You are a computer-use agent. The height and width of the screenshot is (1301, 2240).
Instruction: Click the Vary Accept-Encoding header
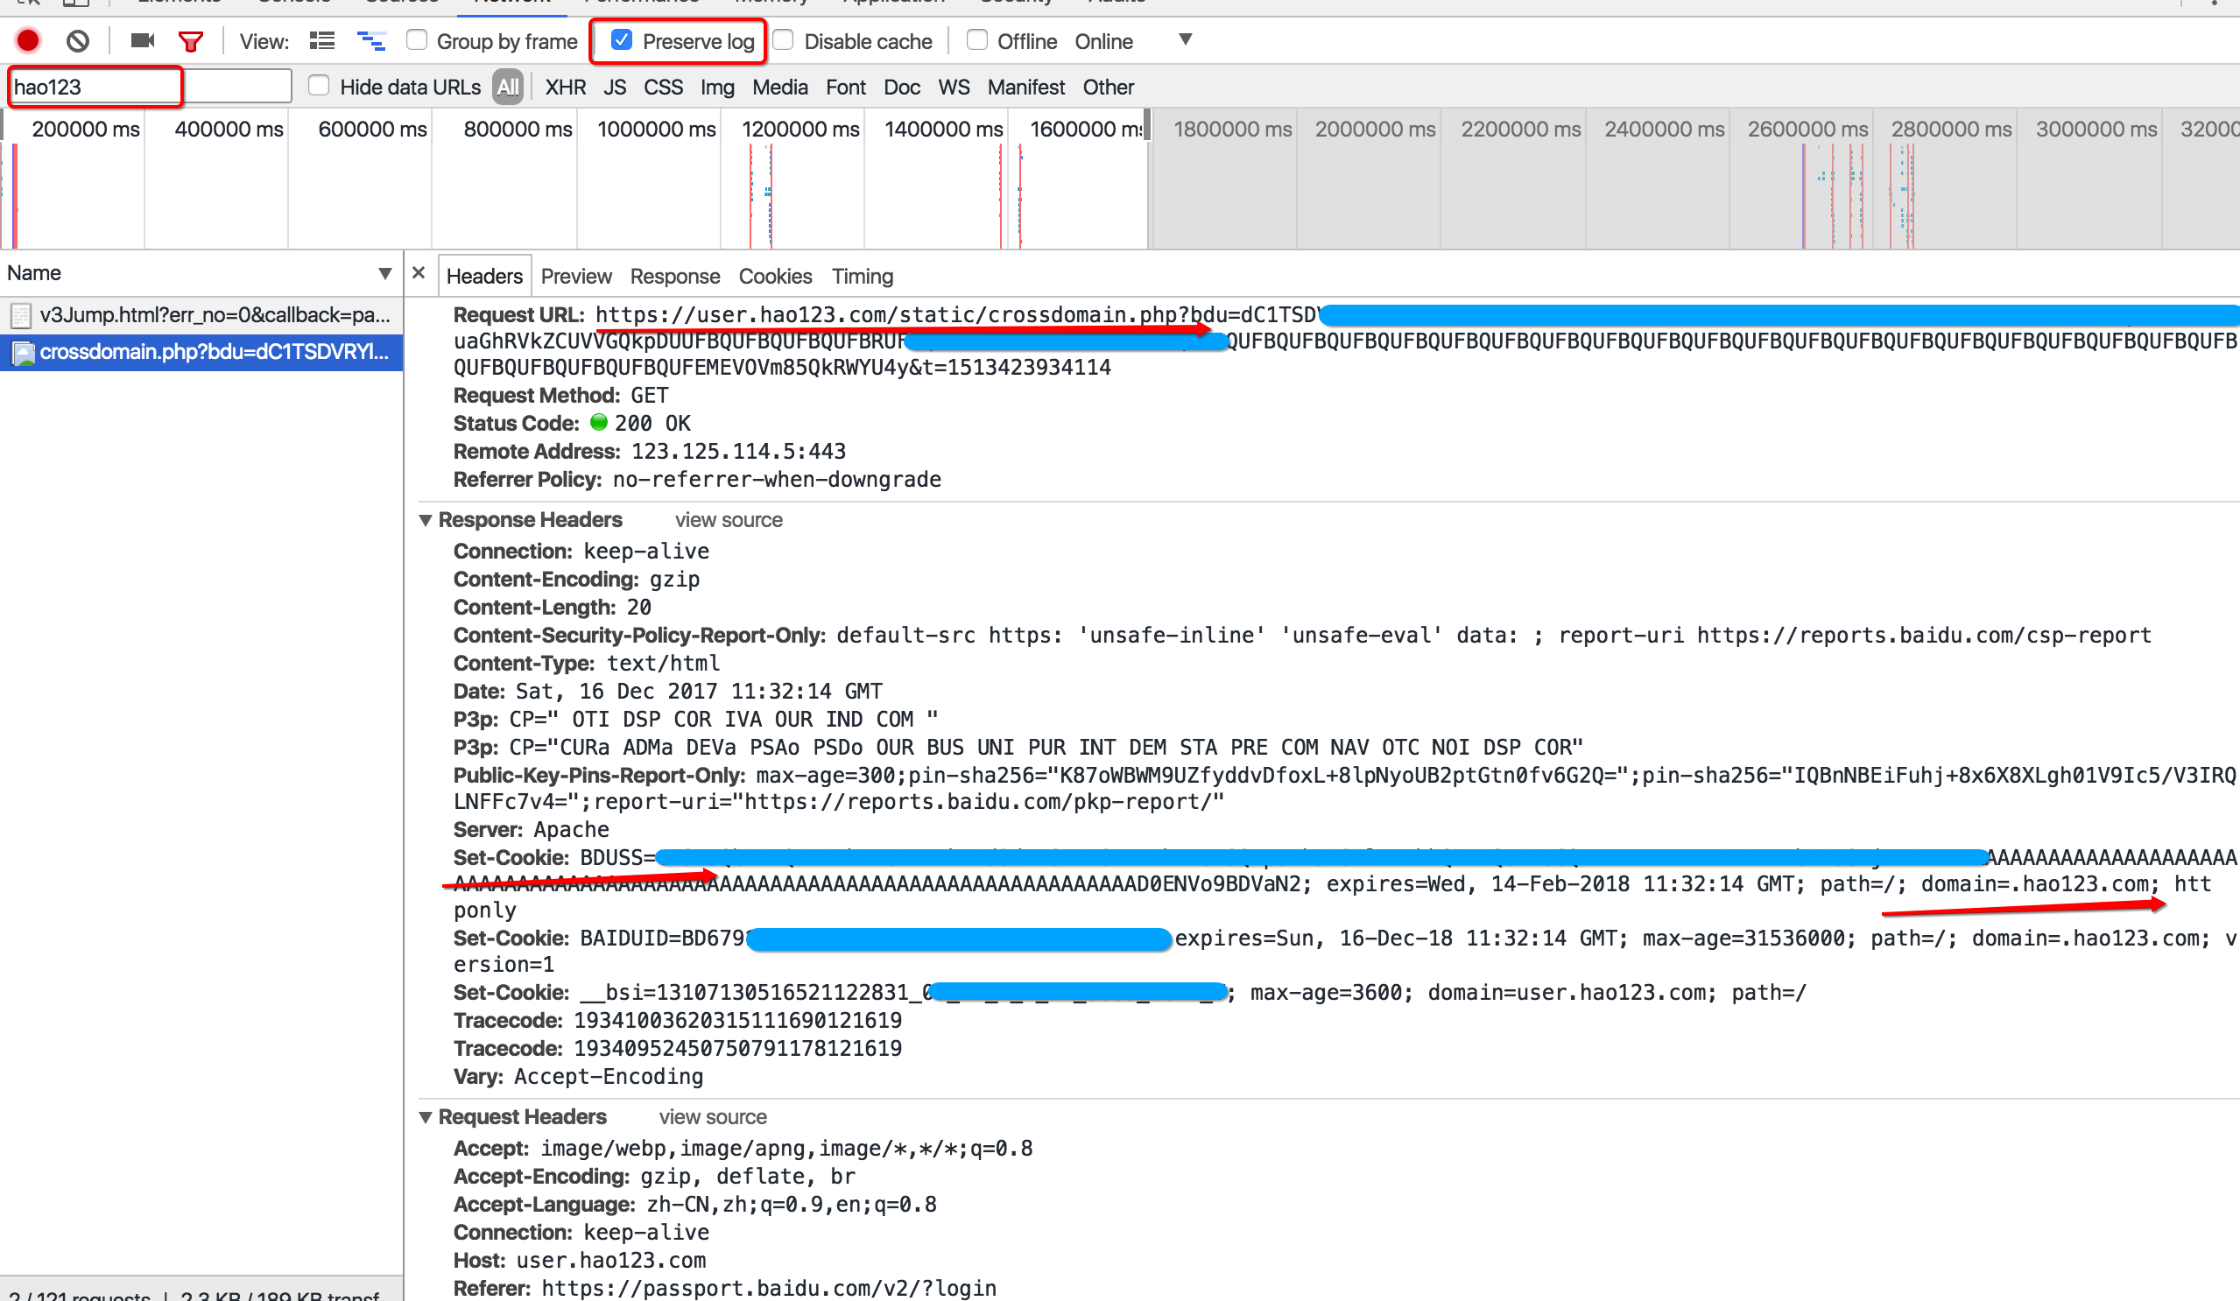pyautogui.click(x=579, y=1077)
